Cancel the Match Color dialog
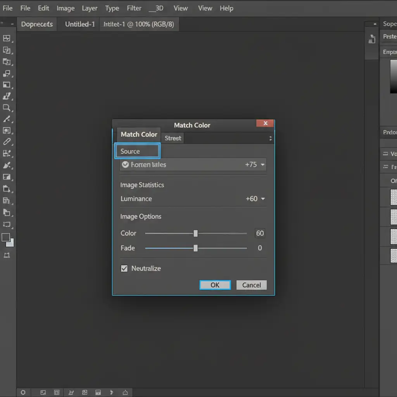Image resolution: width=397 pixels, height=397 pixels. [x=251, y=285]
